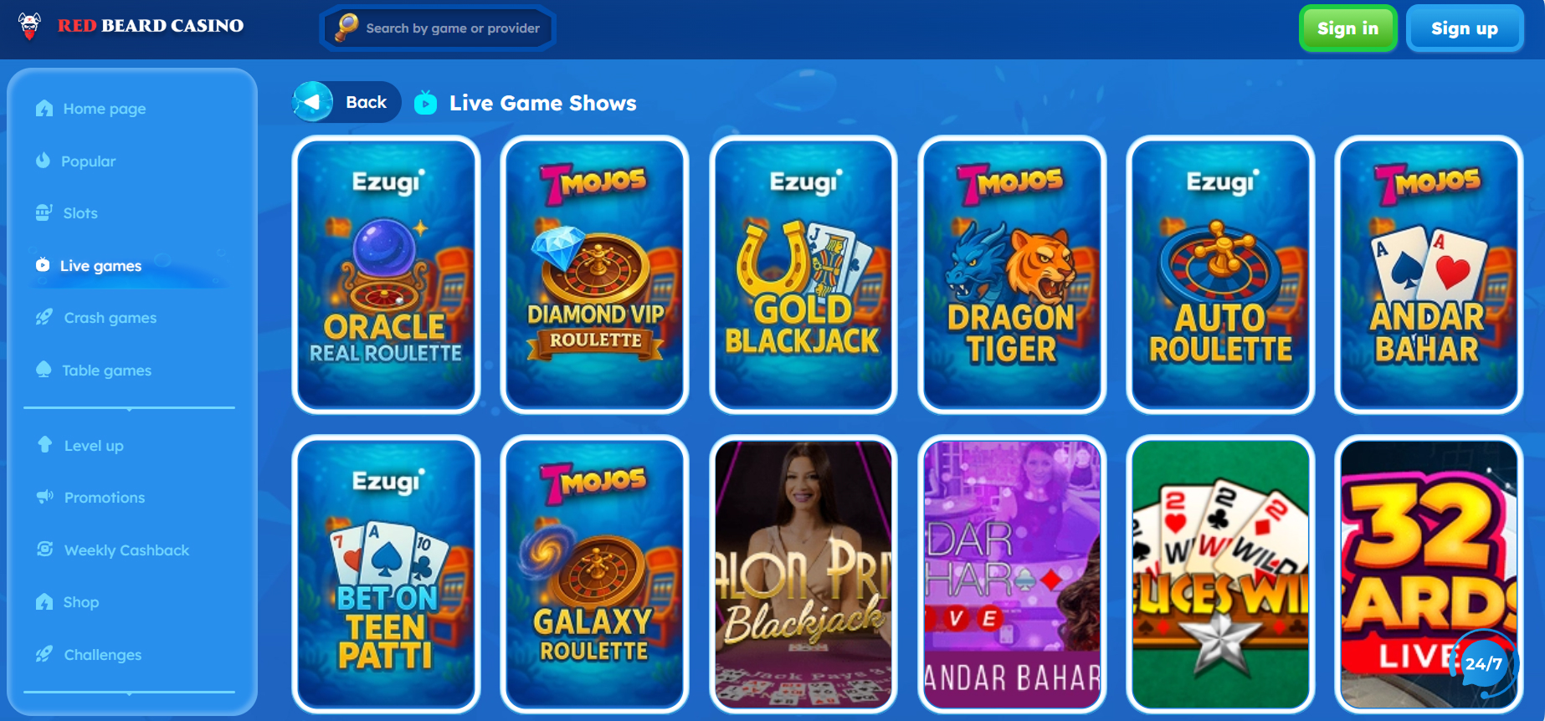Image resolution: width=1545 pixels, height=721 pixels.
Task: Click the magnifier icon in the search bar
Action: coord(346,28)
